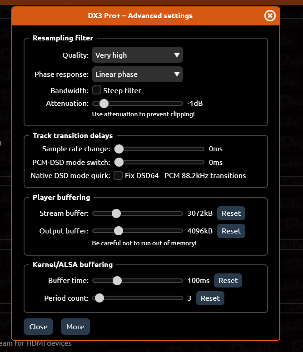The height and width of the screenshot is (352, 303).
Task: Toggle Fix DSD64 - PCM 88.2kHz transitions checkbox
Action: 118,175
